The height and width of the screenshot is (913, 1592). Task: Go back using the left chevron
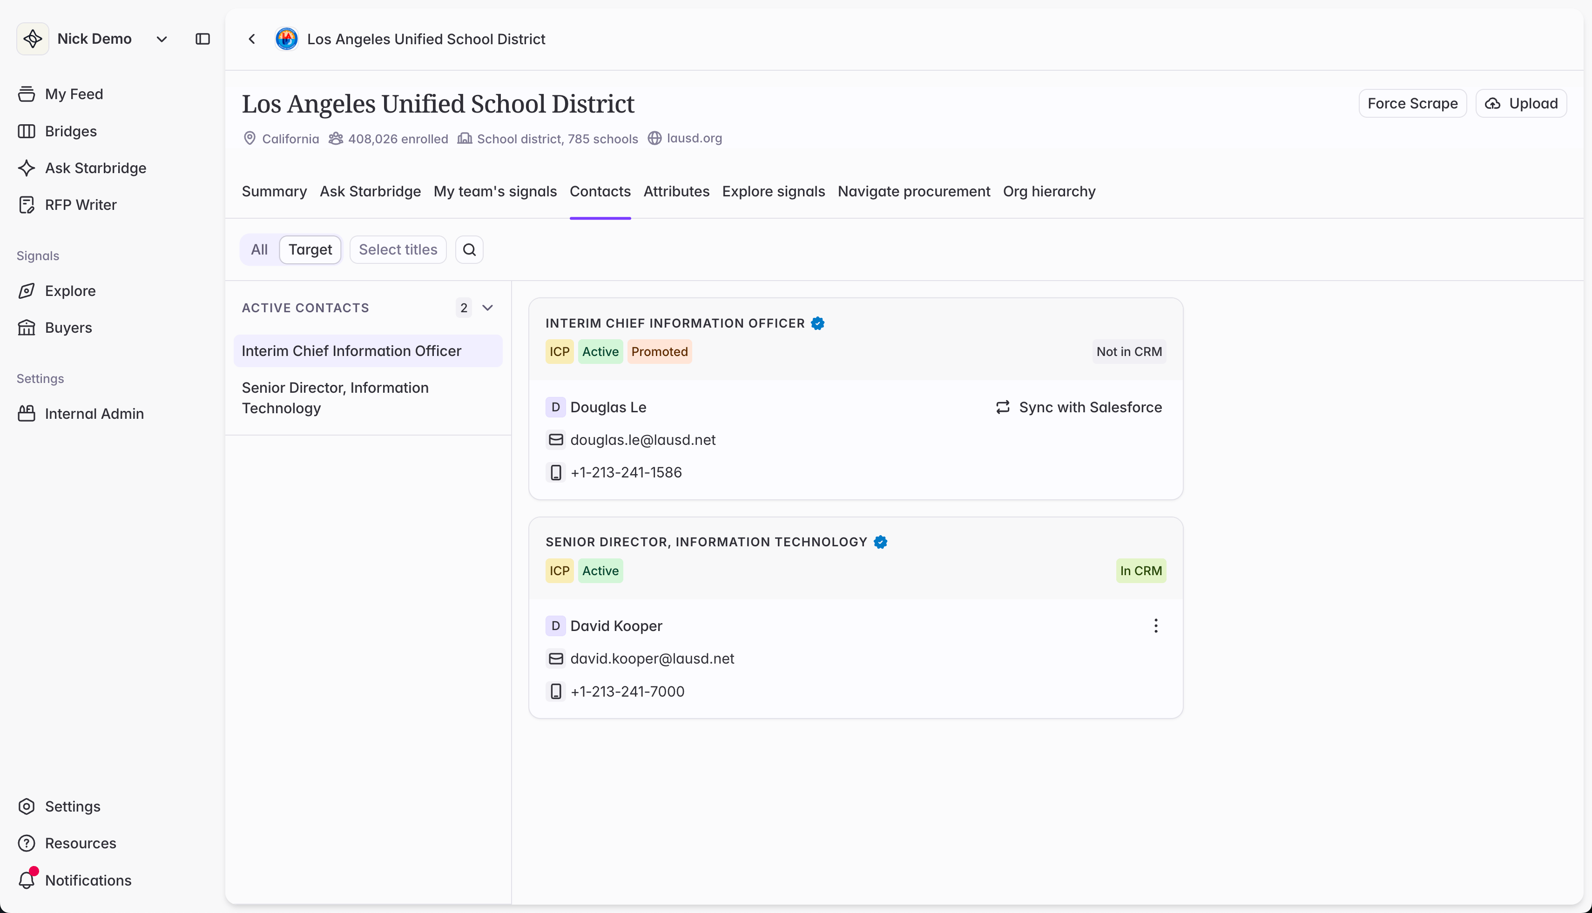(x=251, y=39)
